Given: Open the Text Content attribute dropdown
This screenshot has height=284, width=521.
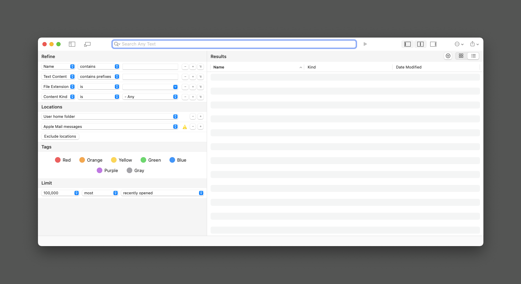Looking at the screenshot, I should click(58, 76).
